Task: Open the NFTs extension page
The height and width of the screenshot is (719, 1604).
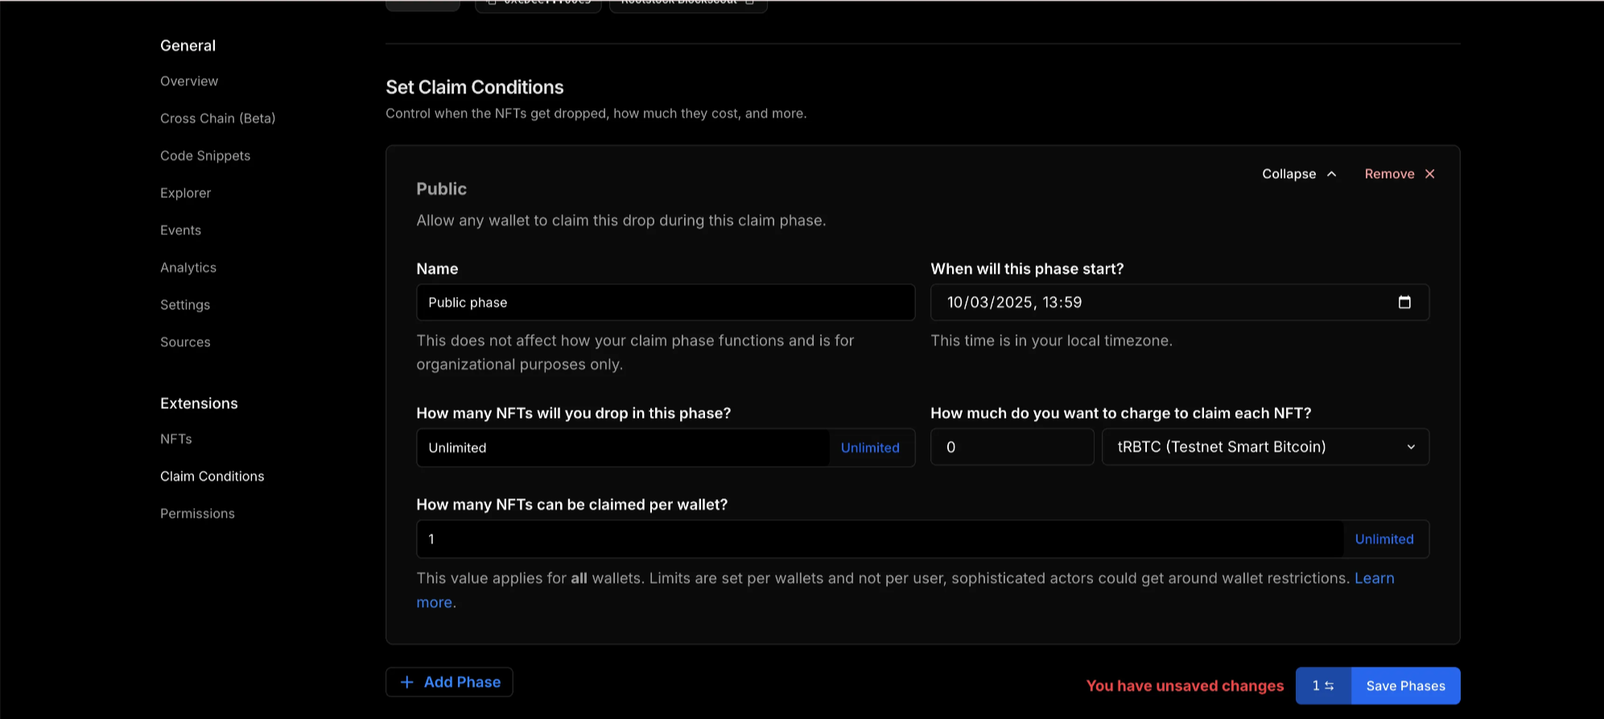Action: [x=176, y=439]
